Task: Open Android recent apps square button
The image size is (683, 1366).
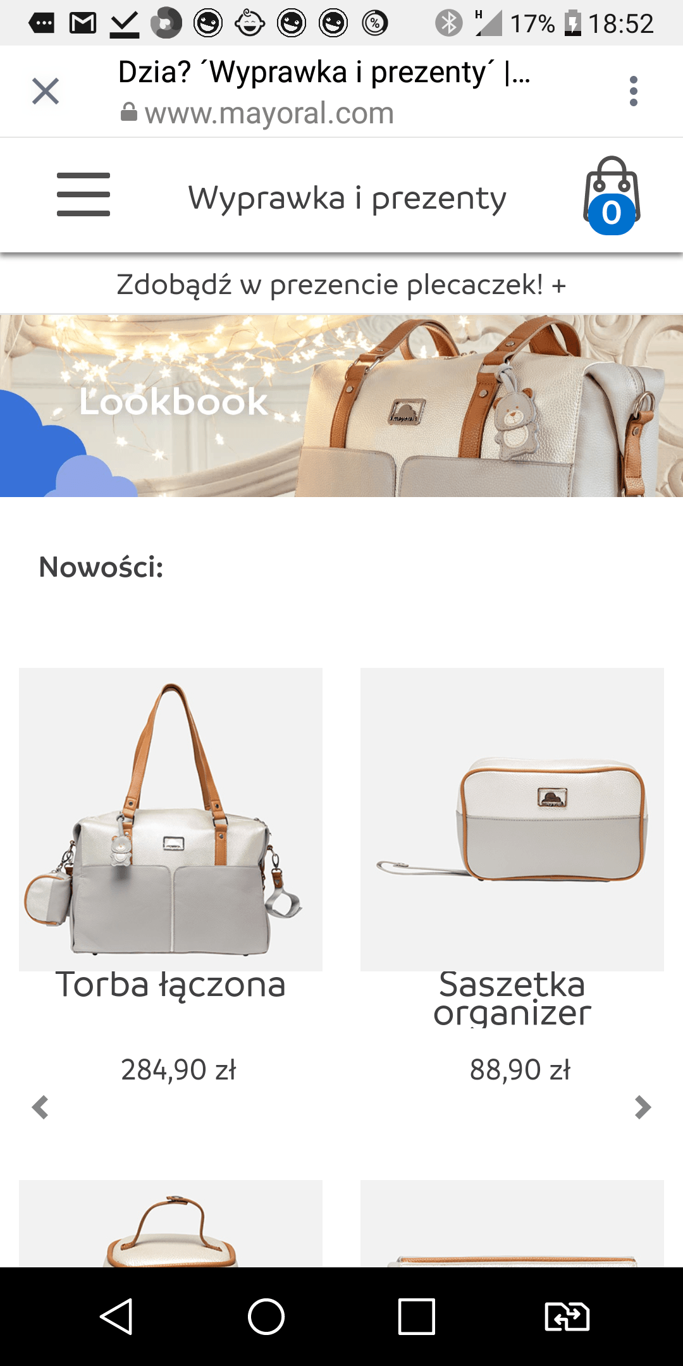Action: tap(417, 1317)
